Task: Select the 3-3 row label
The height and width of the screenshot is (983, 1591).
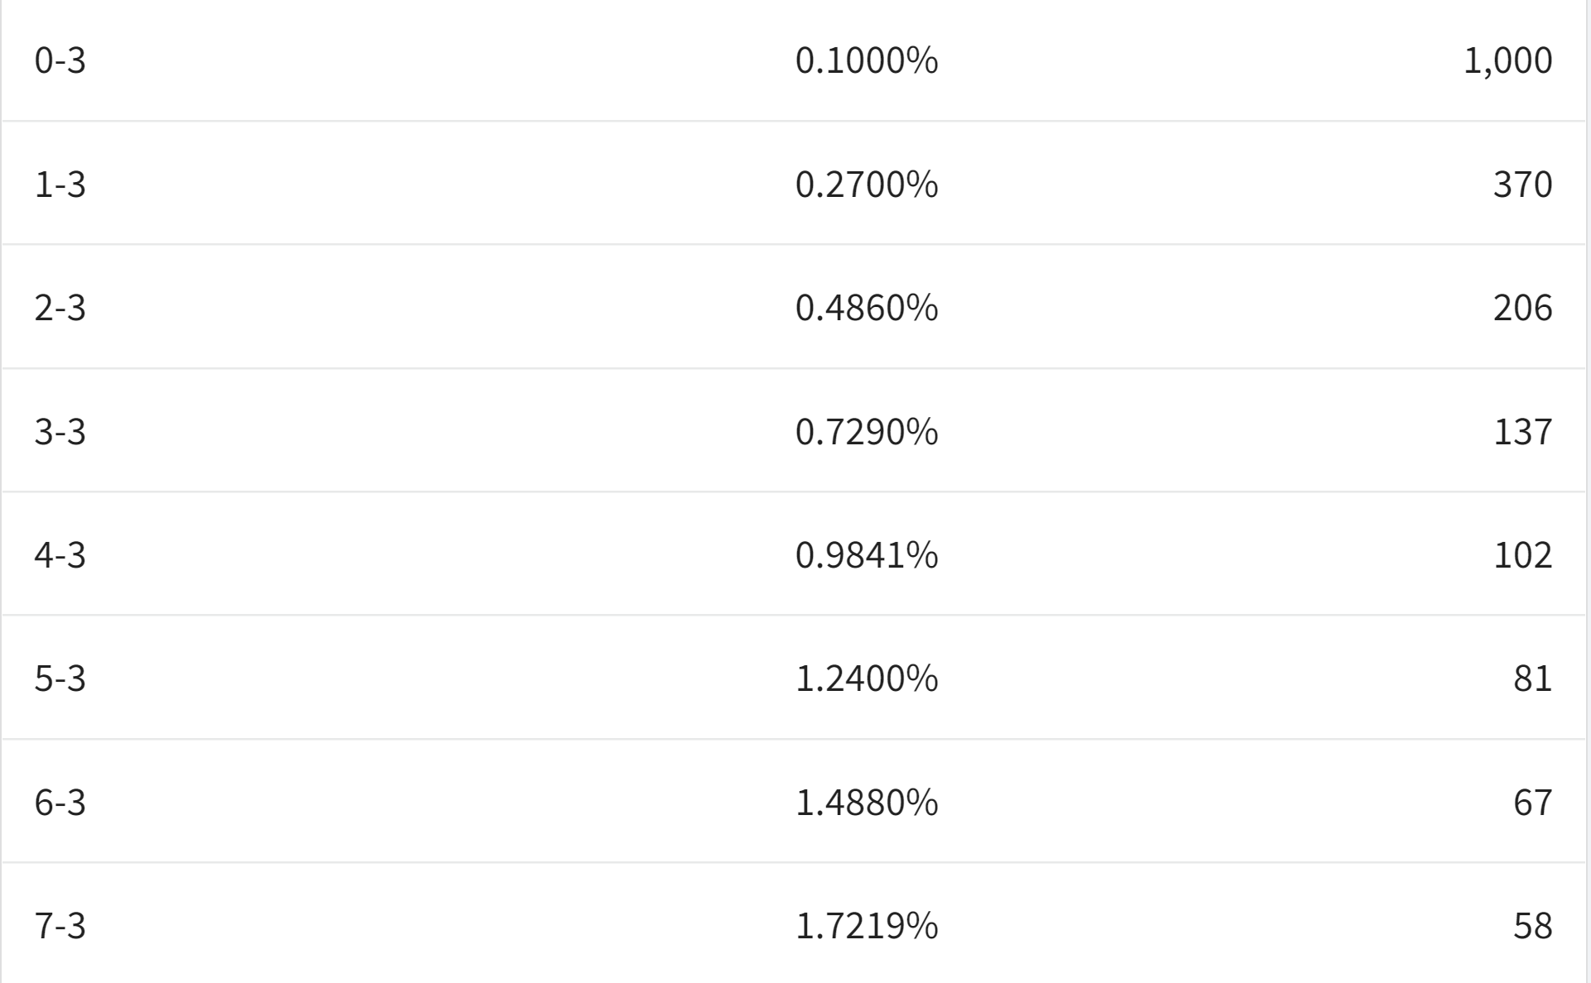Action: (x=60, y=431)
